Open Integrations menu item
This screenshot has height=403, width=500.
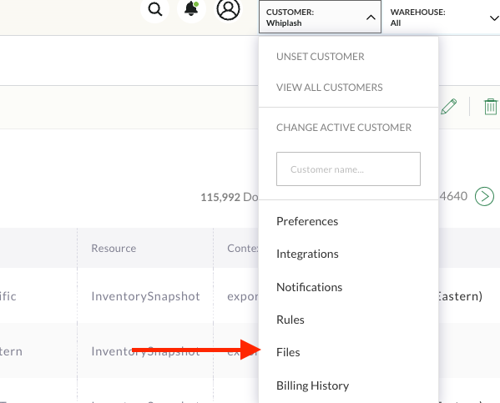point(307,254)
